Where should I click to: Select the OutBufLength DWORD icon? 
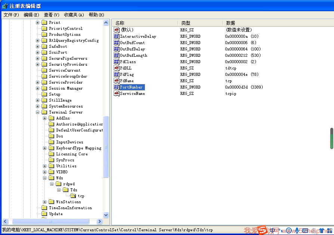point(117,55)
